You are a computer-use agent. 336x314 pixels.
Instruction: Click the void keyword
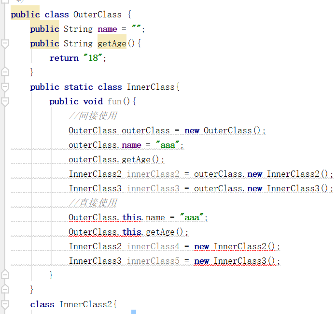tap(93, 101)
